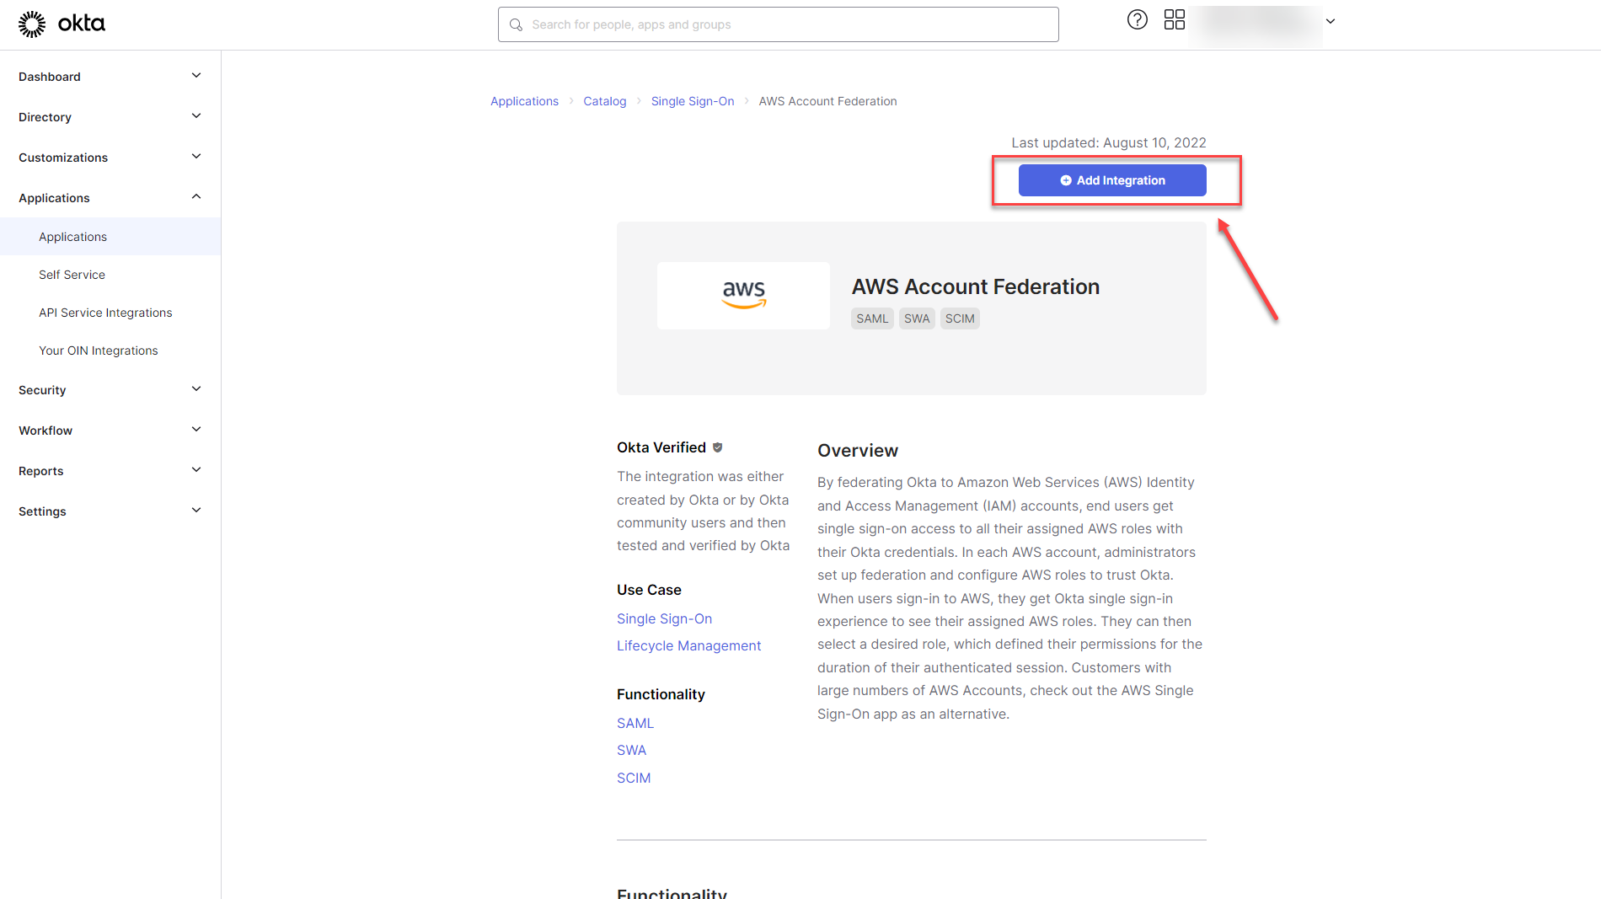This screenshot has width=1601, height=899.
Task: Click the Okta Verified shield badge icon
Action: point(718,447)
